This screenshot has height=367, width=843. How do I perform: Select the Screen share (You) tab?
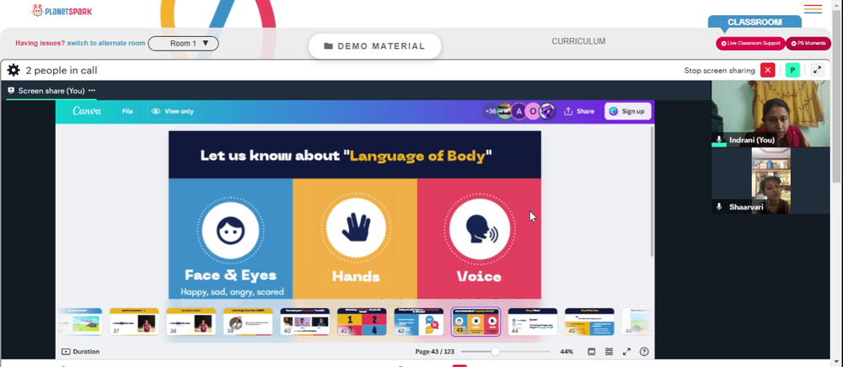pos(51,91)
